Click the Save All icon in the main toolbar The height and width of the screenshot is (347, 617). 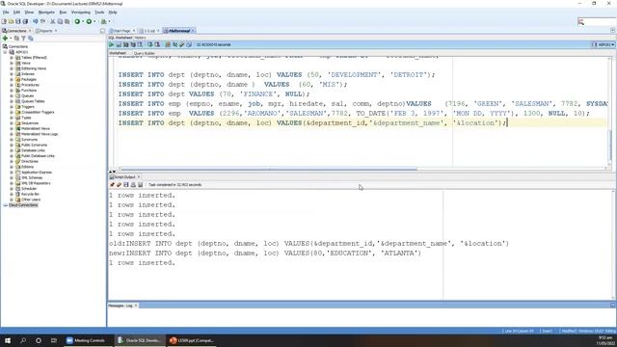(25, 21)
